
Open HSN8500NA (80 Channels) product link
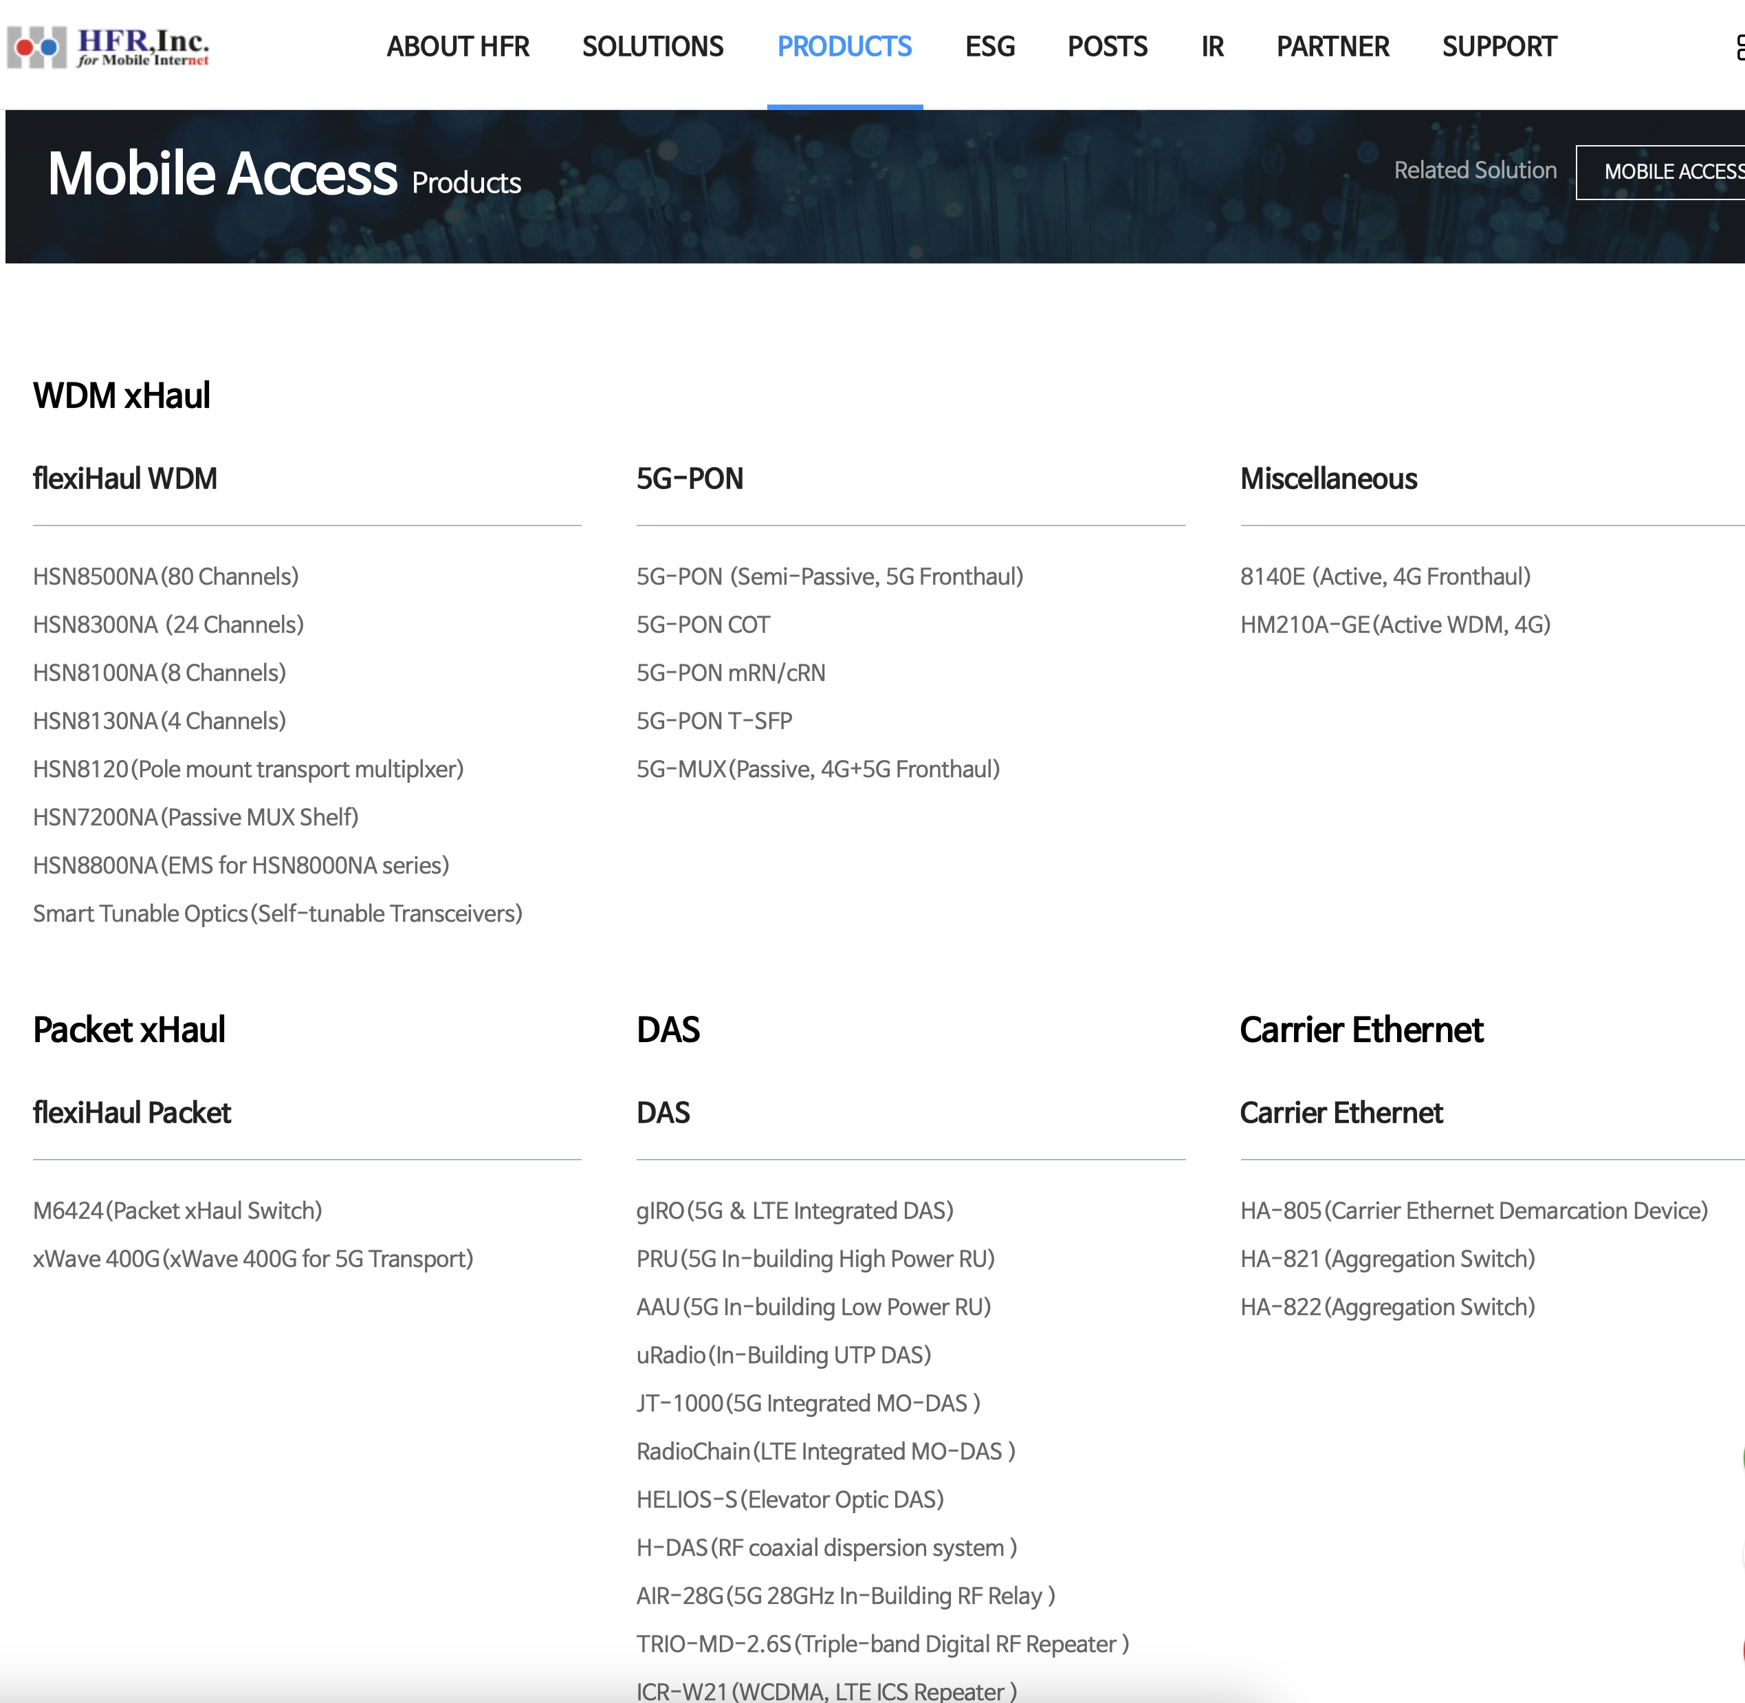(166, 577)
